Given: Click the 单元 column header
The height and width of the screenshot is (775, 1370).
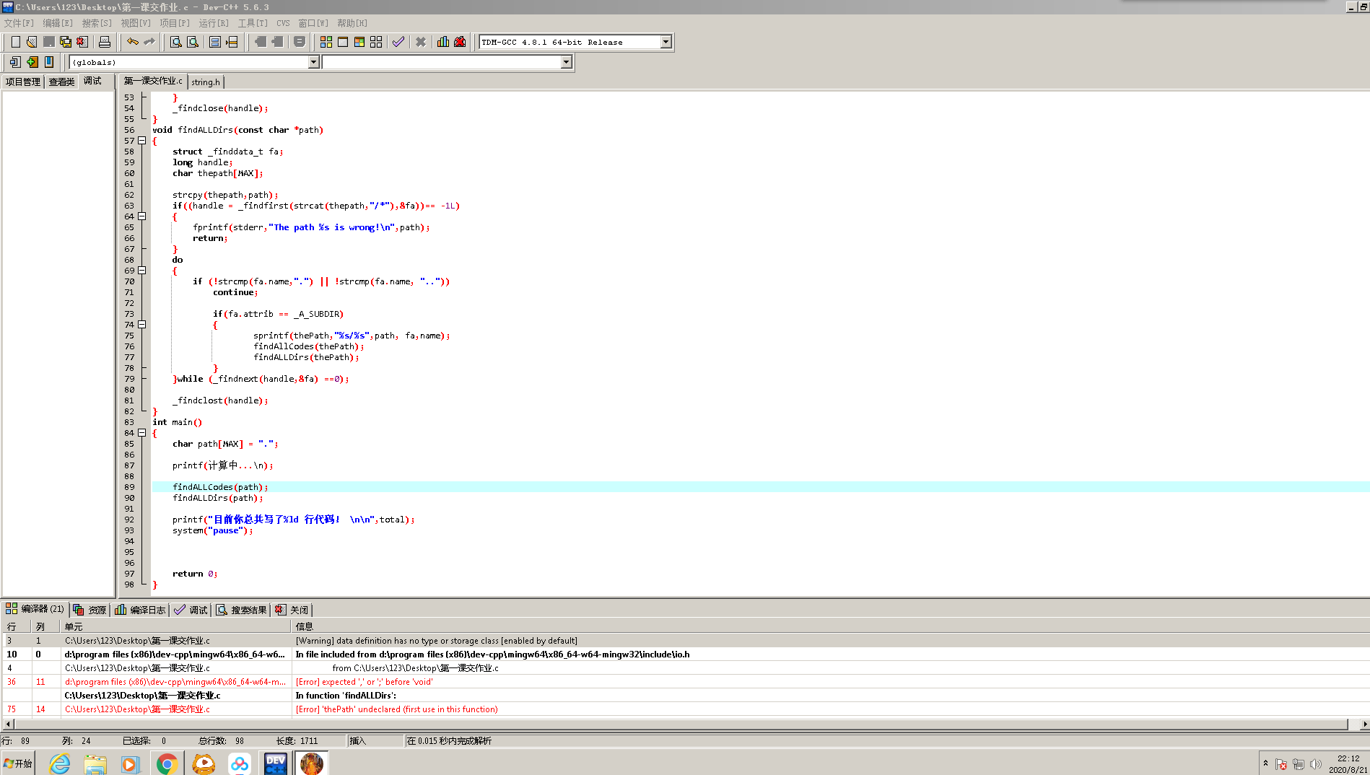Looking at the screenshot, I should click(175, 626).
